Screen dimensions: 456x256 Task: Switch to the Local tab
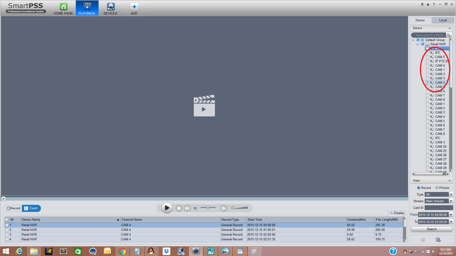coord(443,20)
